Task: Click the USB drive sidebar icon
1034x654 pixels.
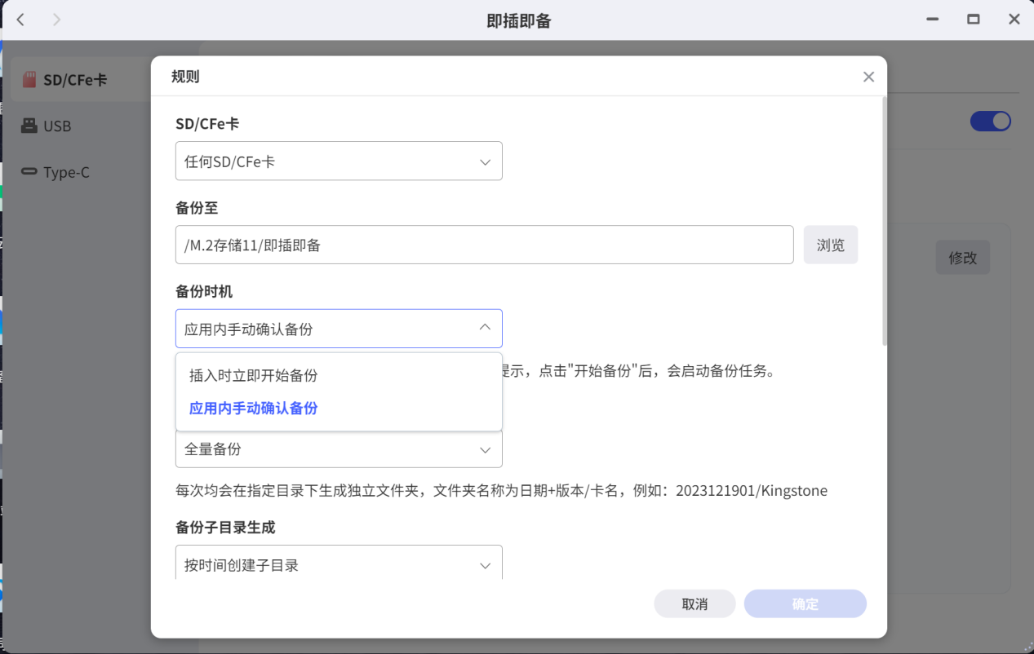Action: tap(29, 126)
